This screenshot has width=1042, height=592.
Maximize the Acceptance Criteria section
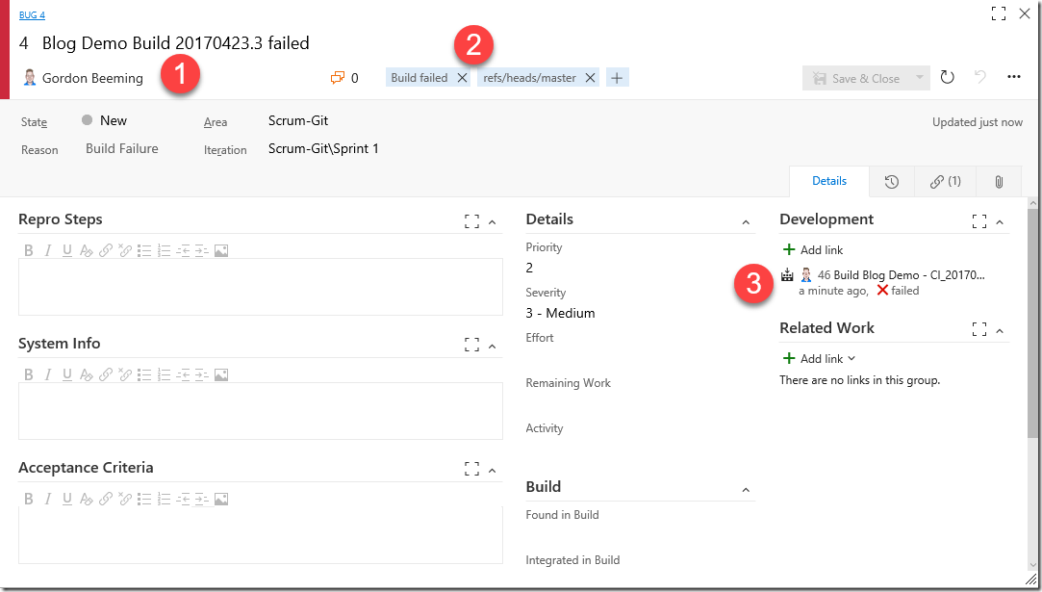471,469
